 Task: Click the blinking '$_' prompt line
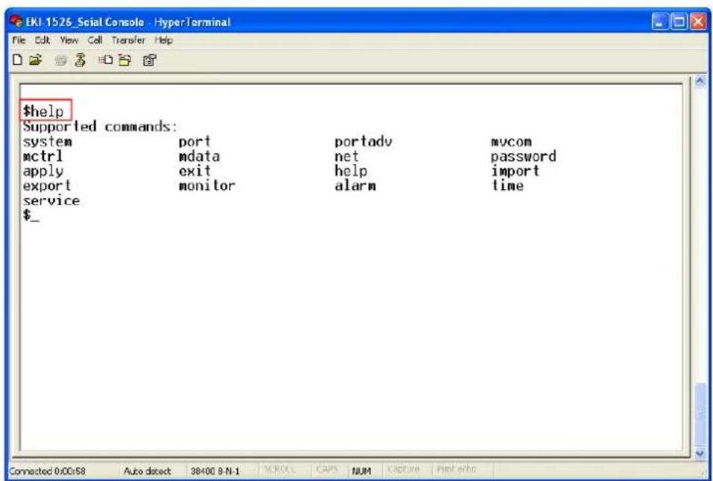pos(31,215)
